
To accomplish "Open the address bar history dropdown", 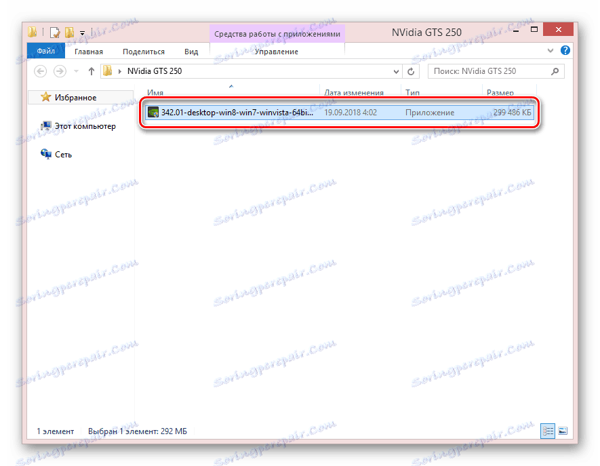I will (396, 72).
